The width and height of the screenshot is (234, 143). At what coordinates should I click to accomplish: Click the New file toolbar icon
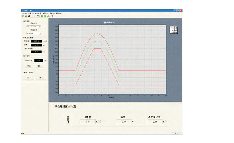[x=23, y=16]
